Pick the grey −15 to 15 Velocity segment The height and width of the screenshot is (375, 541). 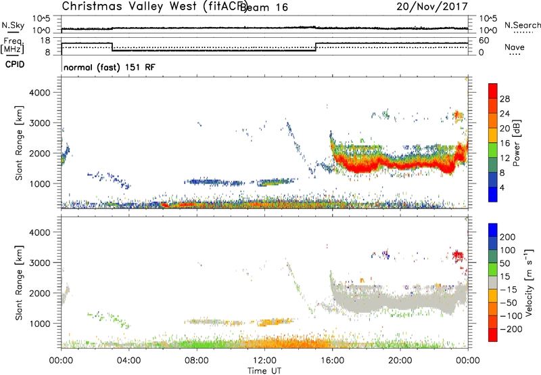click(493, 282)
